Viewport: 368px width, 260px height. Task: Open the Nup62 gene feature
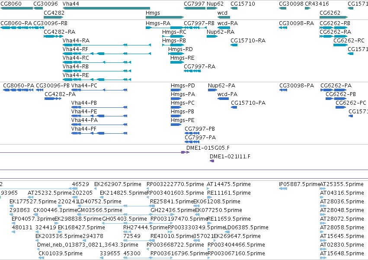(212, 8)
